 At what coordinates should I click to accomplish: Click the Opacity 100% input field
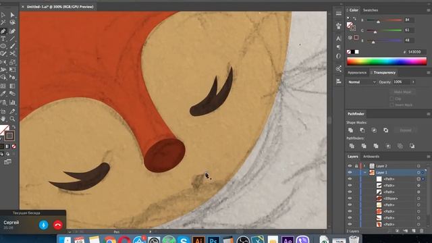[402, 82]
